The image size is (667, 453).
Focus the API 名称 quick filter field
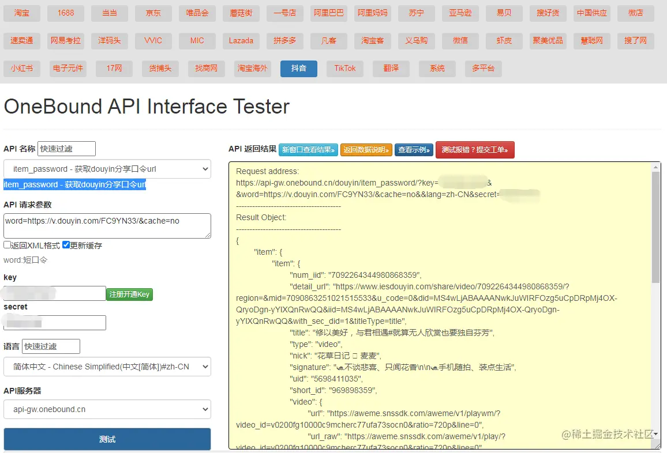(67, 149)
